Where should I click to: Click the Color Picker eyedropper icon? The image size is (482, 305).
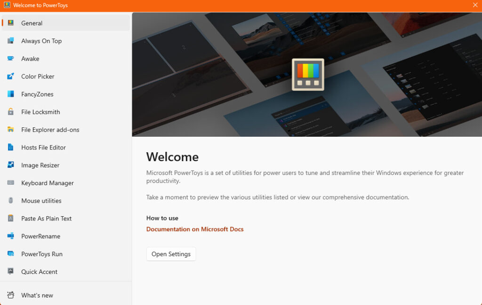pos(11,76)
